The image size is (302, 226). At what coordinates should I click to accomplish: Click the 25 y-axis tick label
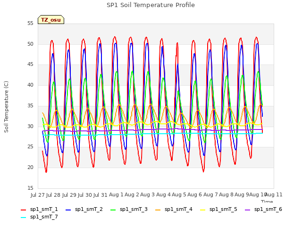(x=30, y=147)
